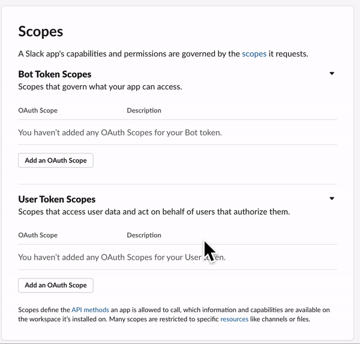Collapse the Bot Token Scopes section arrow
Viewport: 360px width, 344px height.
332,74
